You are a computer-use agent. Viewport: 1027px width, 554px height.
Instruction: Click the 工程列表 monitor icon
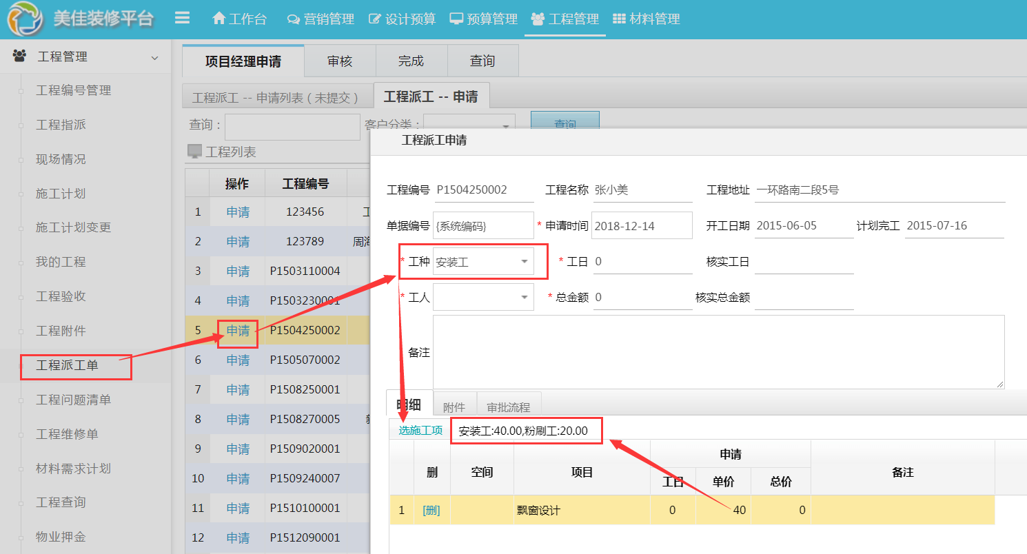[x=194, y=152]
